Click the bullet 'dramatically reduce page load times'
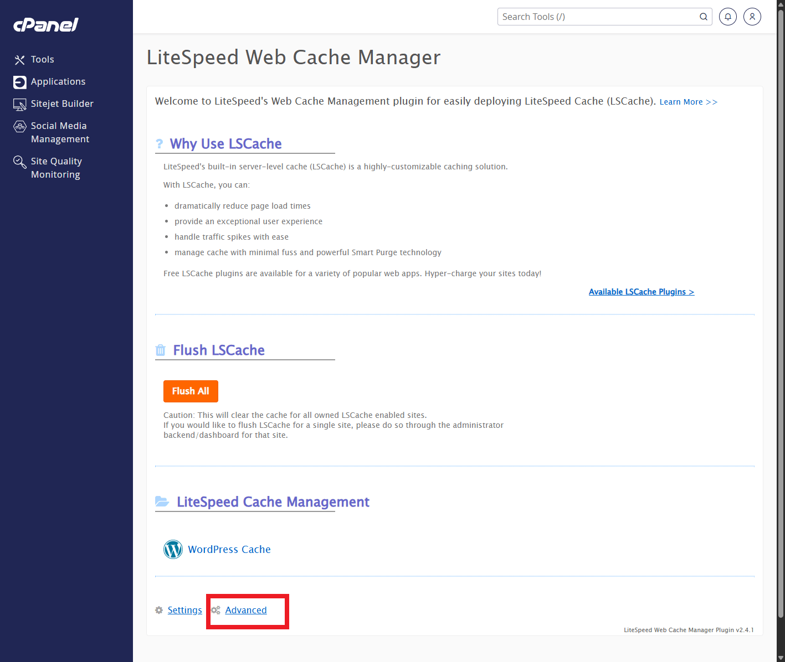 pyautogui.click(x=243, y=206)
